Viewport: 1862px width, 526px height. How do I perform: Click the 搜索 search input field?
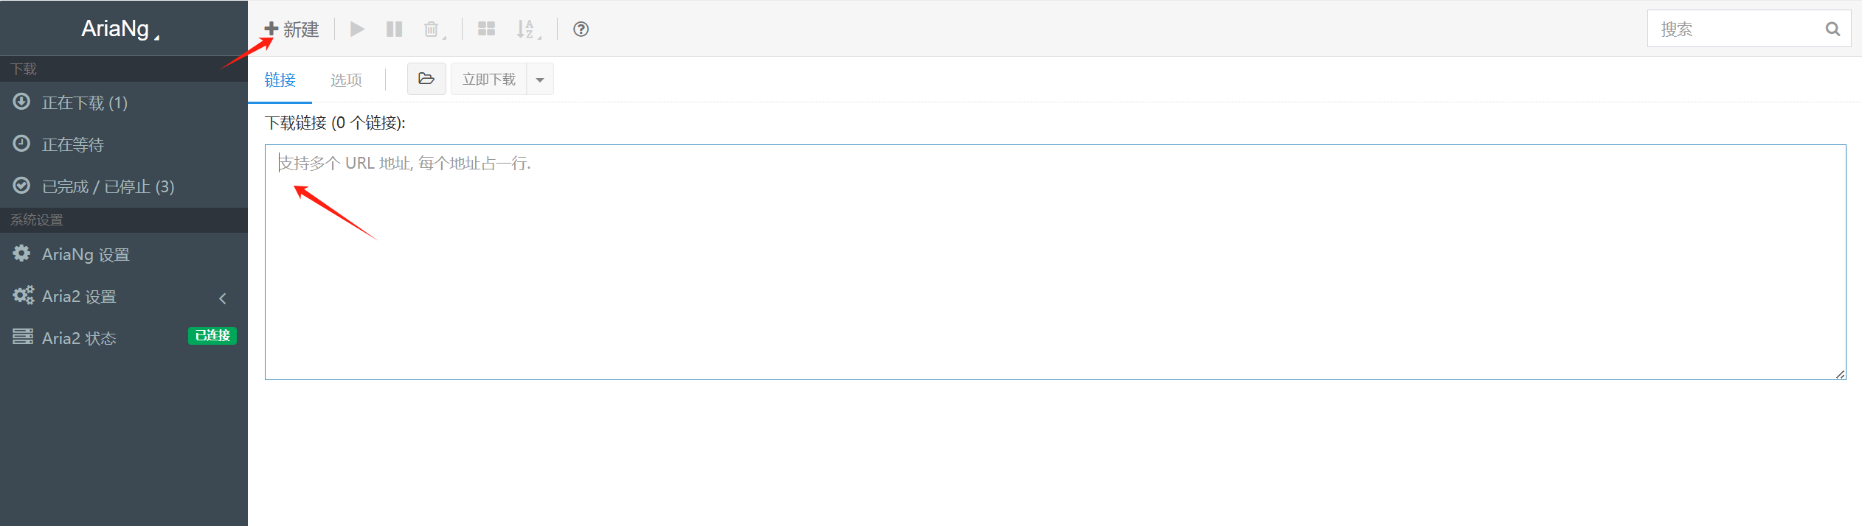click(x=1734, y=29)
